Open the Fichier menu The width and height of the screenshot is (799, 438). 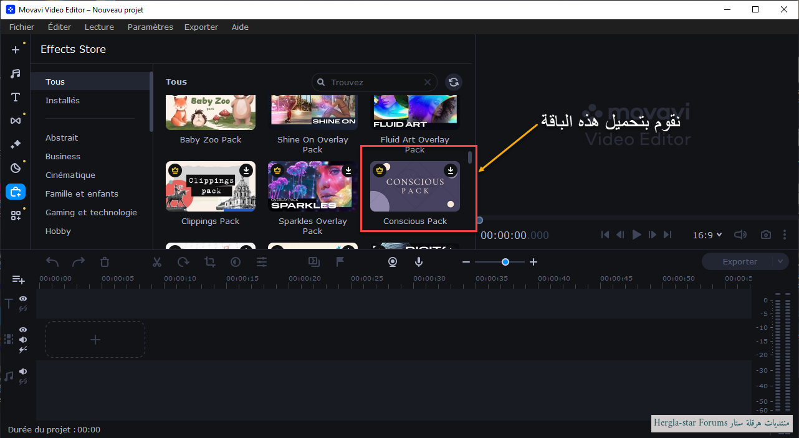pos(22,27)
